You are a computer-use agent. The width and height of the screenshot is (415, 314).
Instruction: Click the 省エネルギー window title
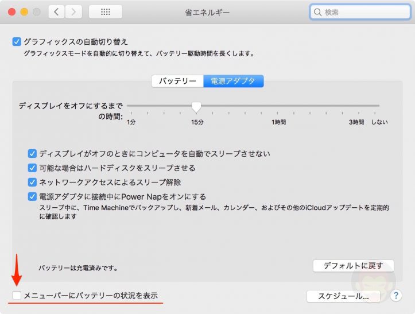[207, 13]
